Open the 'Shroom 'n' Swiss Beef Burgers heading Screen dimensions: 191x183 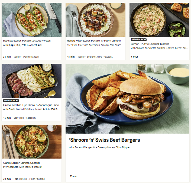point(105,140)
